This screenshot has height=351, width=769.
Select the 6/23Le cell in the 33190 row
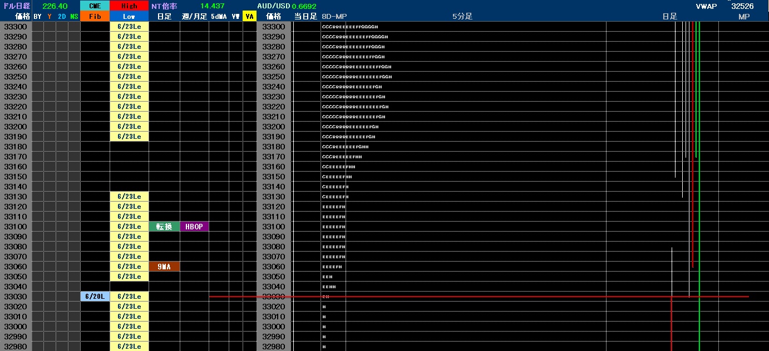(x=129, y=137)
